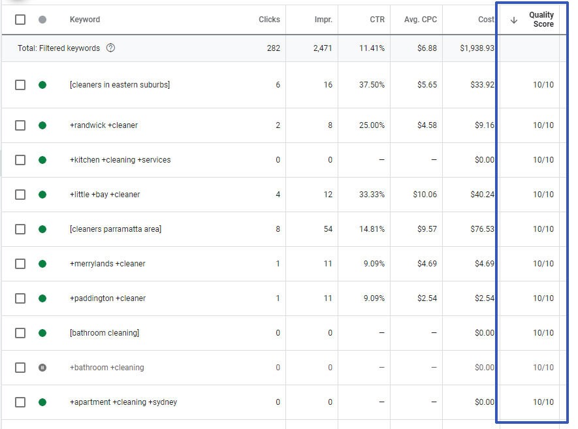The image size is (578, 429).
Task: Click green status dot of +randwick +cleaner
Action: (42, 125)
